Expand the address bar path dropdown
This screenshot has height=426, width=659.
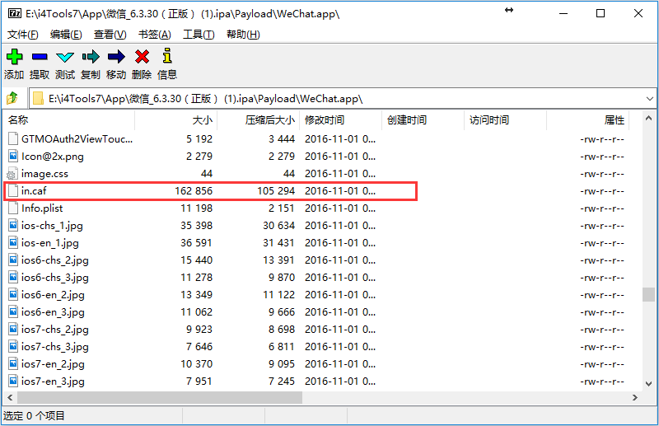(x=649, y=99)
